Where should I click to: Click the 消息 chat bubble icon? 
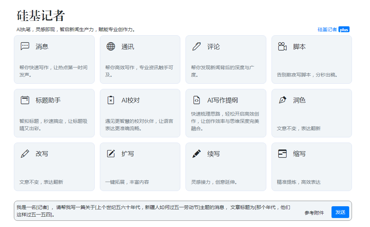coord(25,46)
